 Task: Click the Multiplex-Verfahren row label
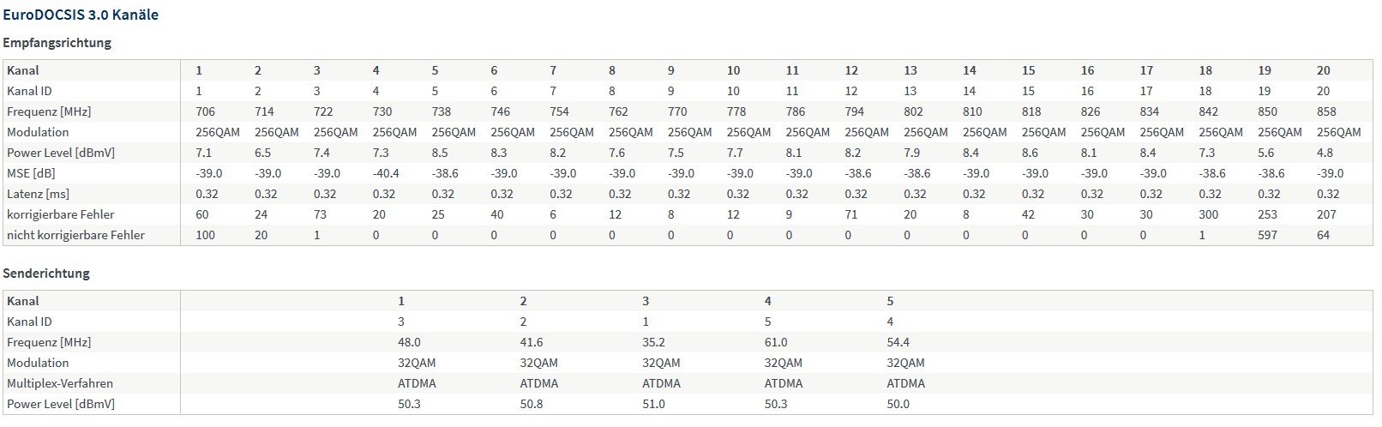[x=60, y=383]
